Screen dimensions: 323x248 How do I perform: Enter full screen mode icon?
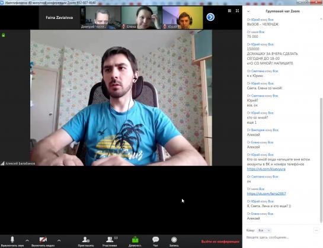(237, 11)
